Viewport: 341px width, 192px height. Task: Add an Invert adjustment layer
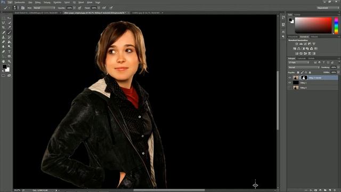tap(297, 53)
